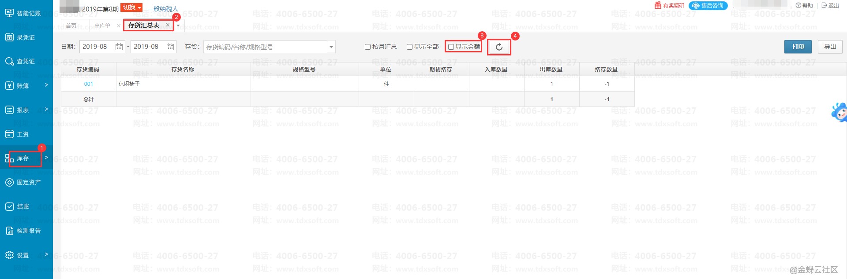
Task: Close the 出库单 tab
Action: (x=118, y=26)
